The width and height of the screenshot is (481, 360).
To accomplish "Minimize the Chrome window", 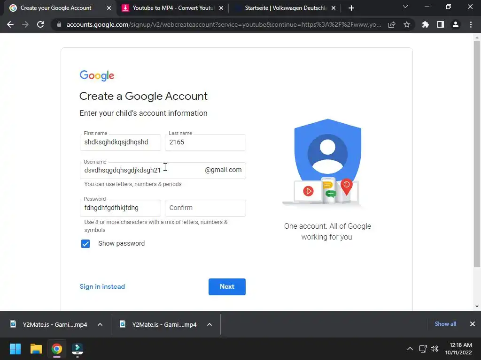I will [x=427, y=7].
